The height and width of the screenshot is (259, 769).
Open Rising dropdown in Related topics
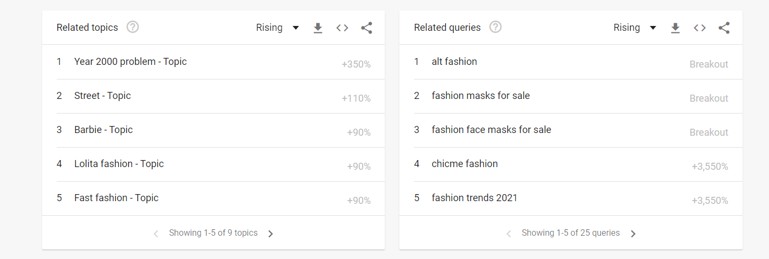(278, 28)
